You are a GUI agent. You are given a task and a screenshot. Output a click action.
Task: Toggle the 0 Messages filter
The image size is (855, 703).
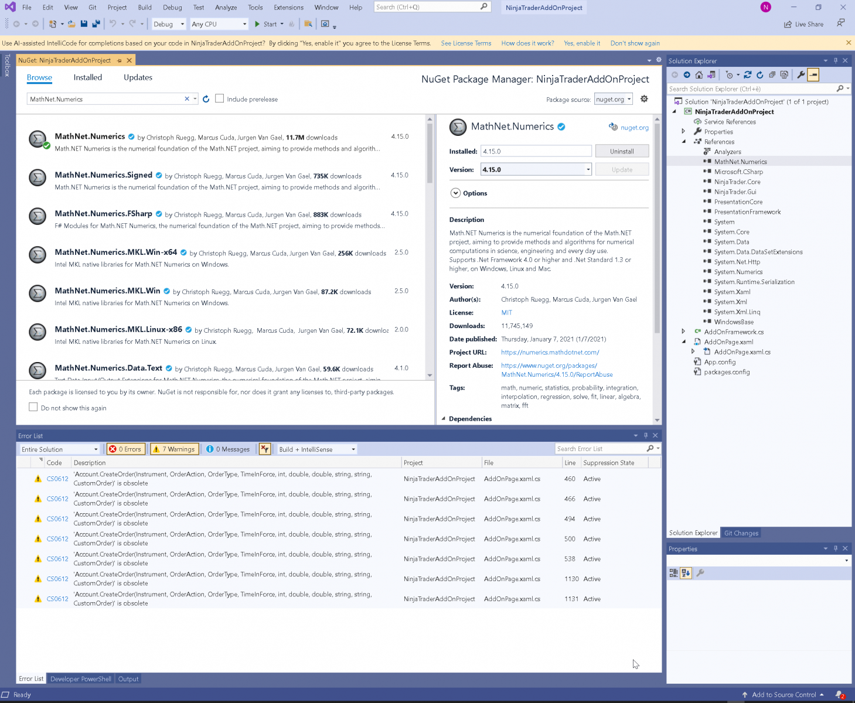228,449
